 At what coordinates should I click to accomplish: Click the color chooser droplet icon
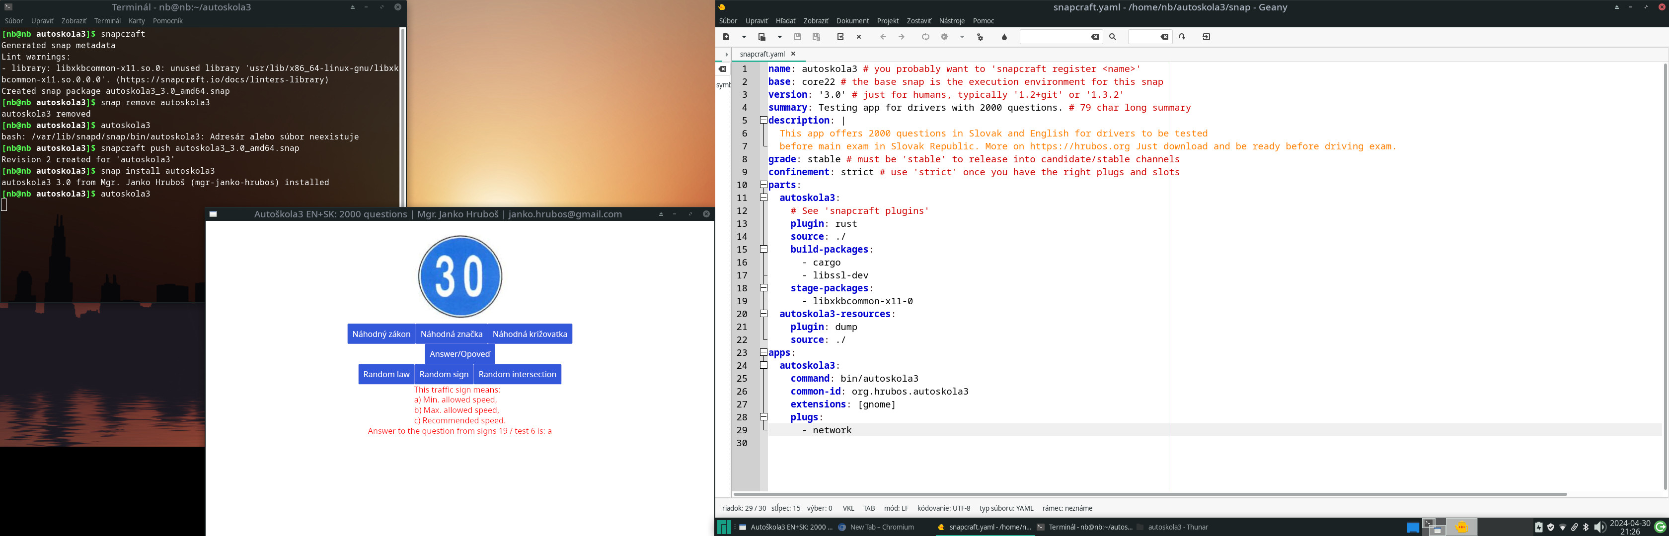pyautogui.click(x=1004, y=37)
